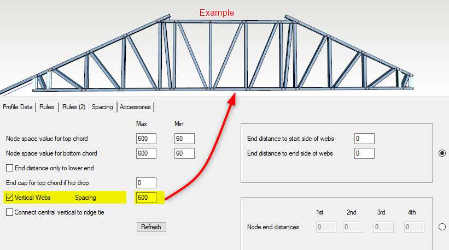
Task: Focus the top chord Min node space field
Action: (x=184, y=139)
